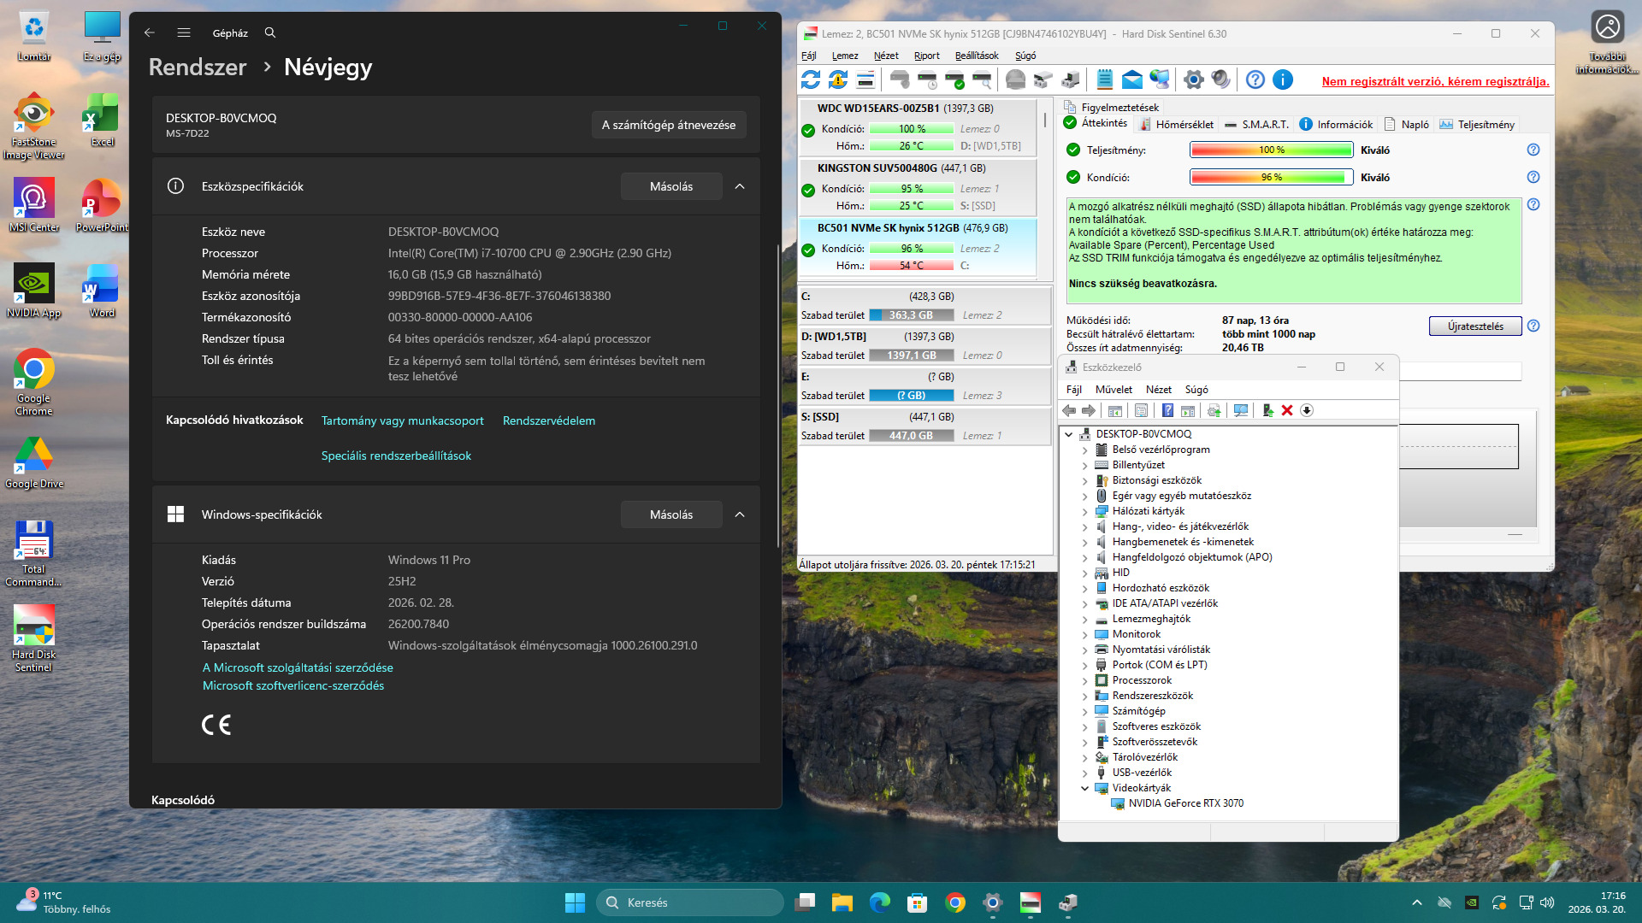Click the Újratesztelés button
Screen dimensions: 1642x923
point(1474,326)
